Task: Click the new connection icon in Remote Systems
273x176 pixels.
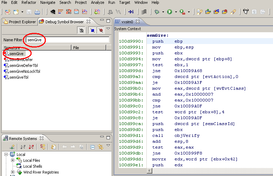Action: pos(12,147)
